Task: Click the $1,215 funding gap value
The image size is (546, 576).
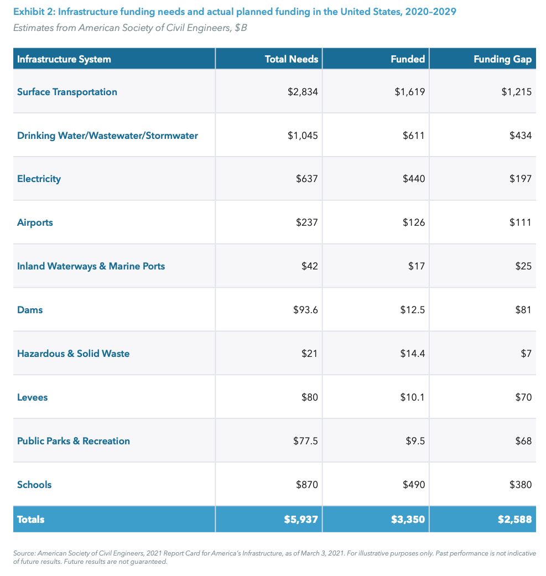Action: (x=516, y=91)
